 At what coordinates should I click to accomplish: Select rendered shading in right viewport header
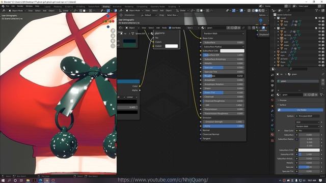pos(263,10)
